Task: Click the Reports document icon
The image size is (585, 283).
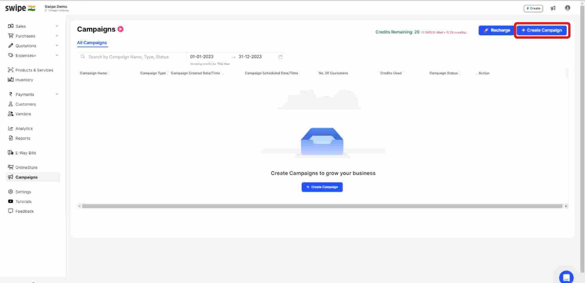Action: coord(11,138)
